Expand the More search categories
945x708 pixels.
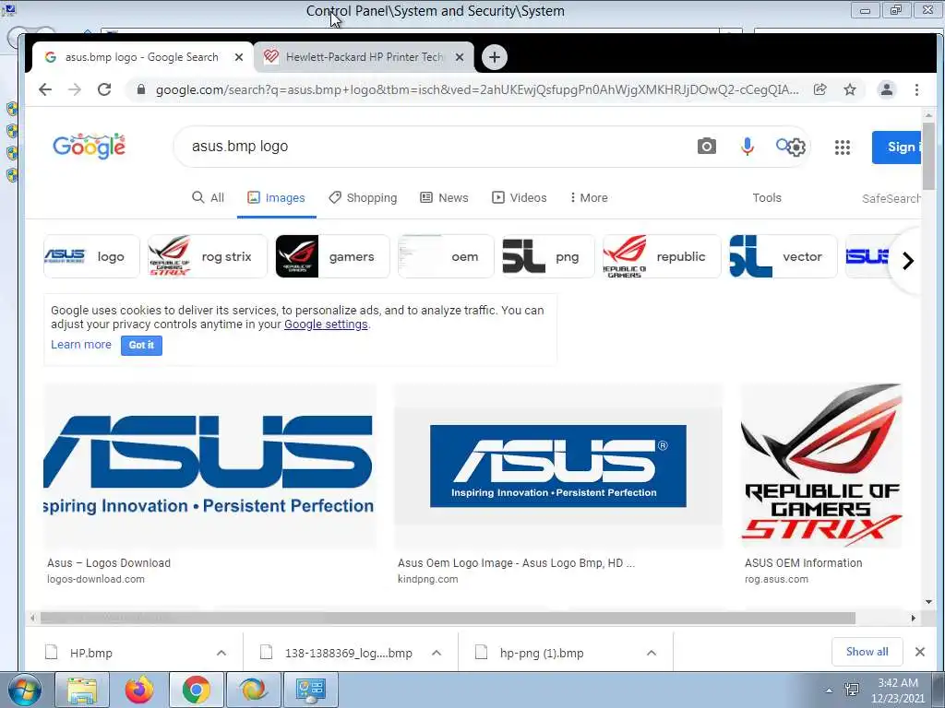588,197
